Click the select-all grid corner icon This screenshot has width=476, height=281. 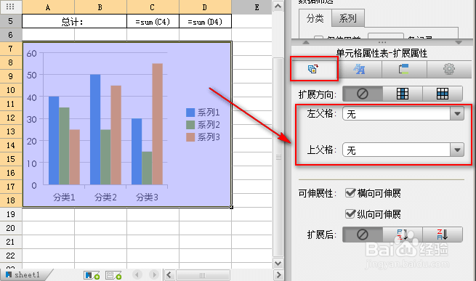pyautogui.click(x=10, y=7)
